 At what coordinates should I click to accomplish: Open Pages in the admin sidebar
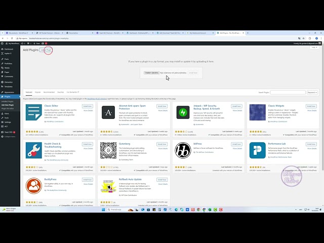7,72
